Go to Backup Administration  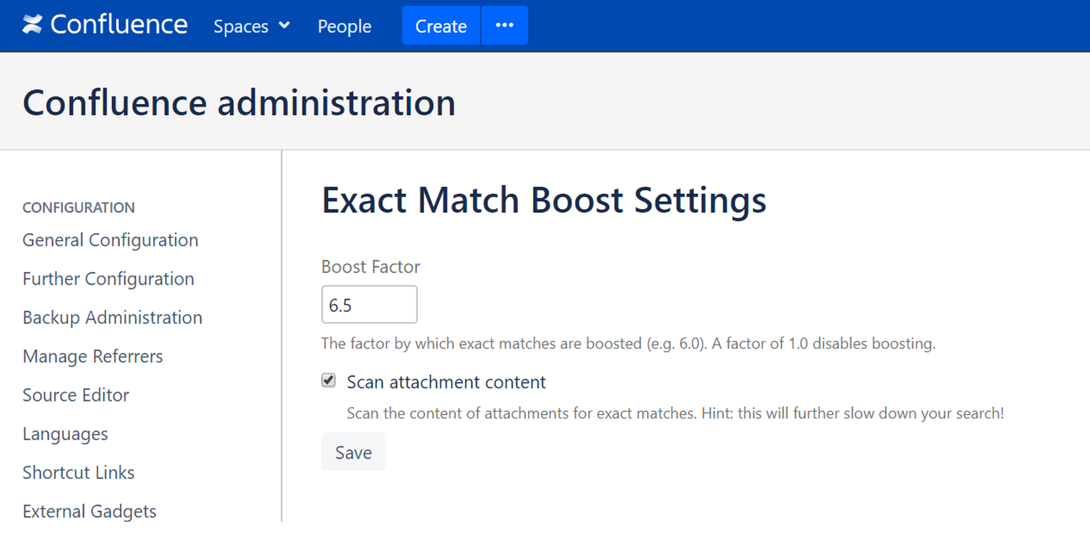point(113,317)
